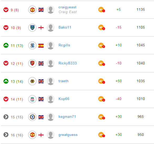
Task: Open craigyeast's user profile link
Action: 67,7
